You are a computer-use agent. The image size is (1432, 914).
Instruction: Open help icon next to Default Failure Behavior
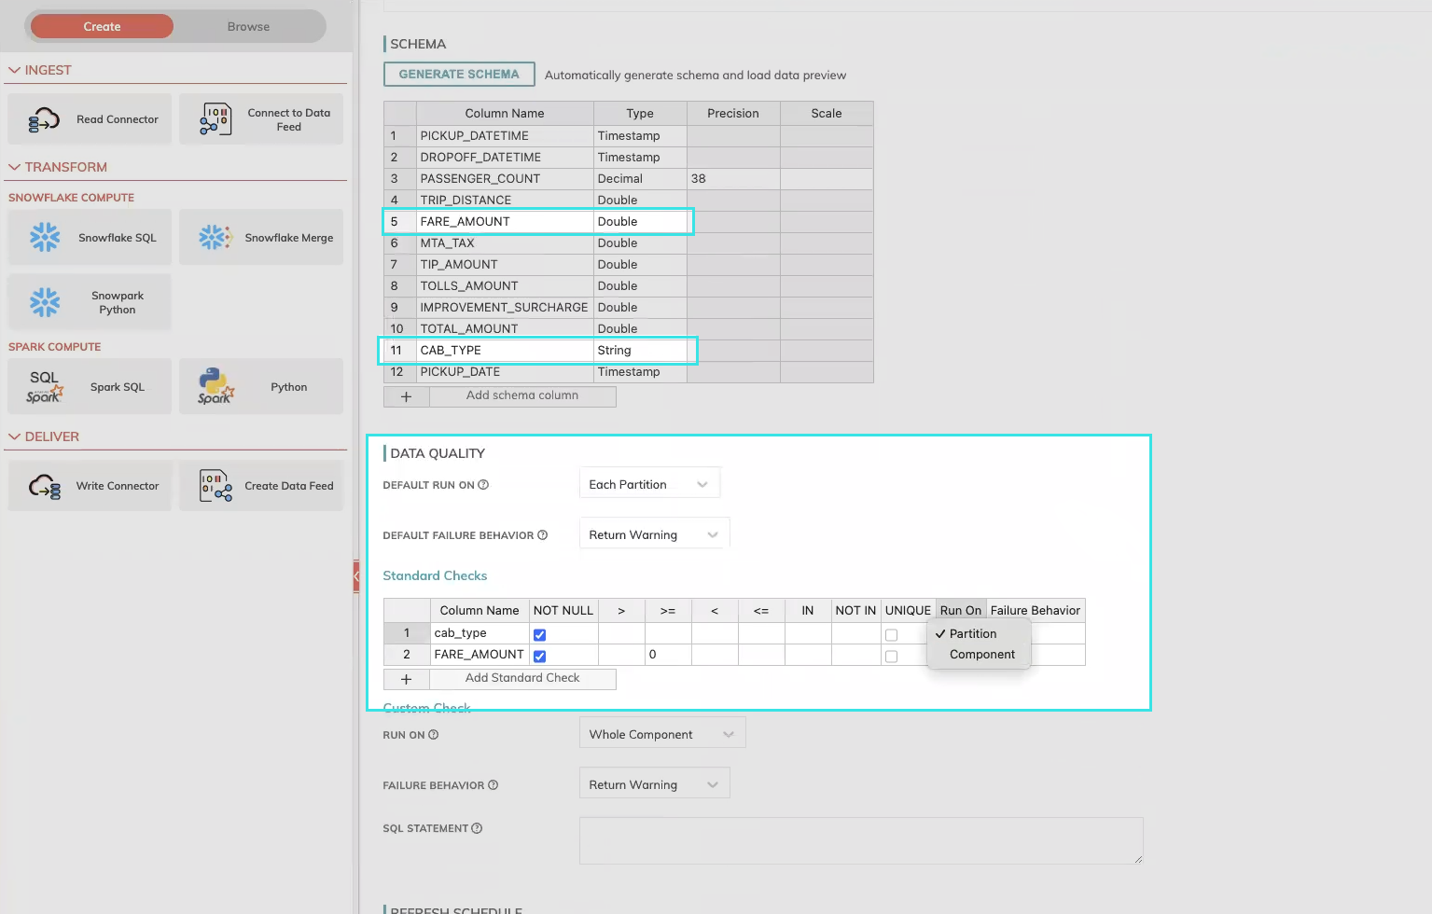pos(542,535)
